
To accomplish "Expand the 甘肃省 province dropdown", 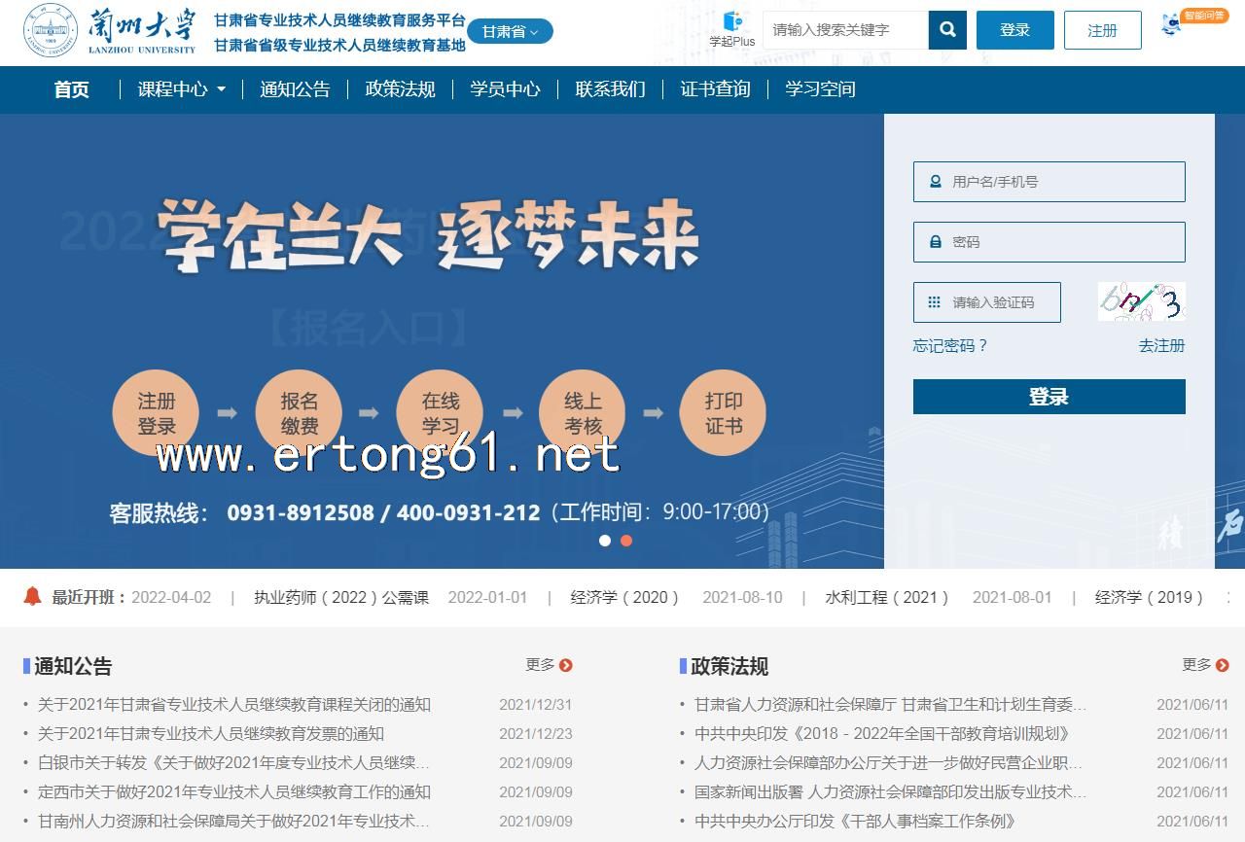I will click(x=510, y=31).
